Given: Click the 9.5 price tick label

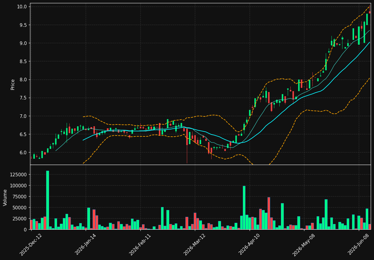Looking at the screenshot, I should (x=23, y=25).
